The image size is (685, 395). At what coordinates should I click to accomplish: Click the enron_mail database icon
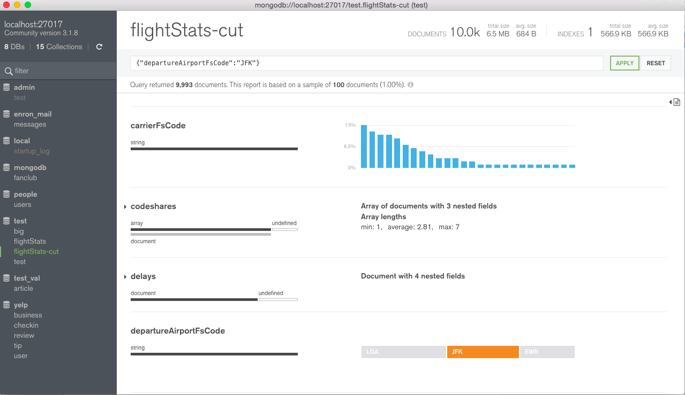(x=6, y=114)
